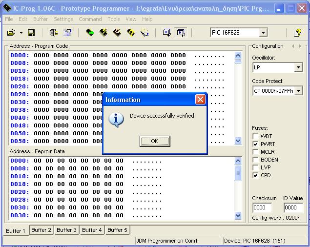Click the ID Value input field
Viewport: 310px width, 247px height.
293,207
